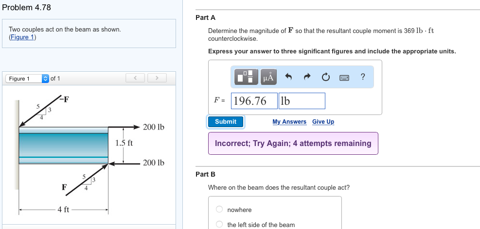The image size is (480, 229).
Task: Click the 'Express your answer' instruction text
Action: point(332,51)
